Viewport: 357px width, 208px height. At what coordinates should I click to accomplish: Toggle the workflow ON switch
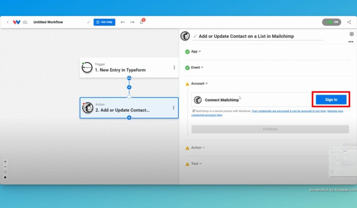[x=332, y=22]
